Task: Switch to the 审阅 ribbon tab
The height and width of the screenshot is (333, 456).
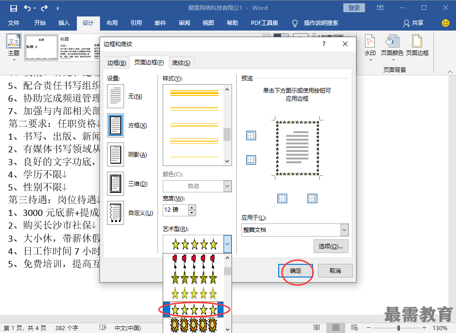Action: point(184,23)
